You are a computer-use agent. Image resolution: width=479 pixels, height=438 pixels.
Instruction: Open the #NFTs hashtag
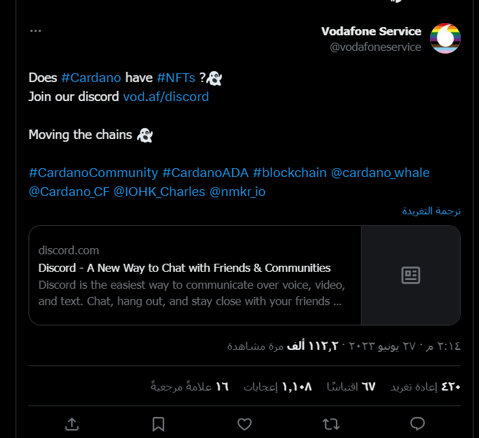(x=176, y=77)
